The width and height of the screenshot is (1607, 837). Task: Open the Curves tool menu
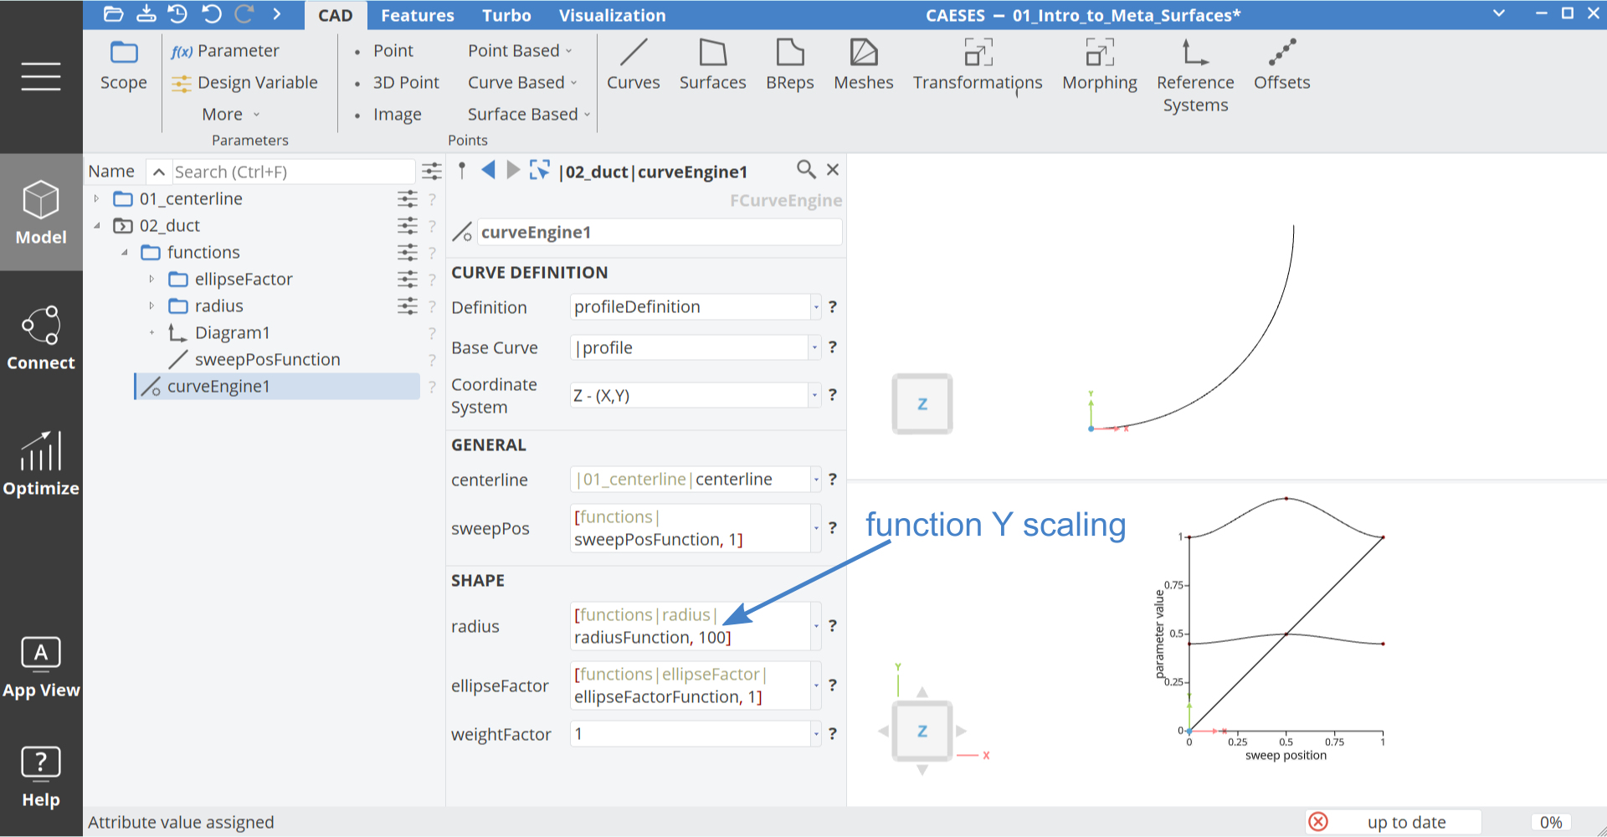pyautogui.click(x=633, y=64)
